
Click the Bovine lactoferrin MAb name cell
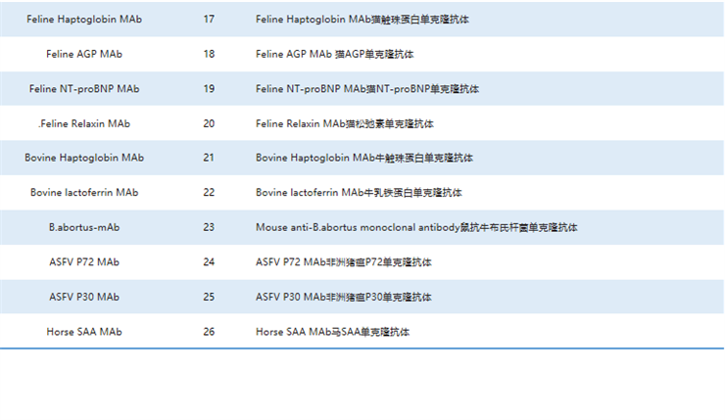tap(84, 193)
